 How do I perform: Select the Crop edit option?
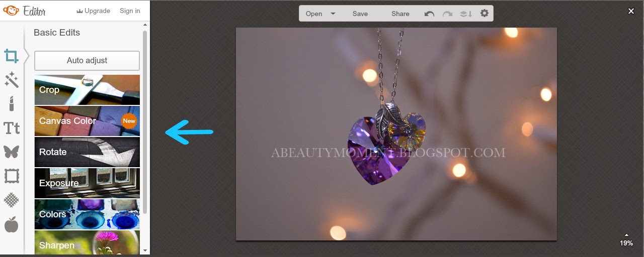click(x=87, y=90)
